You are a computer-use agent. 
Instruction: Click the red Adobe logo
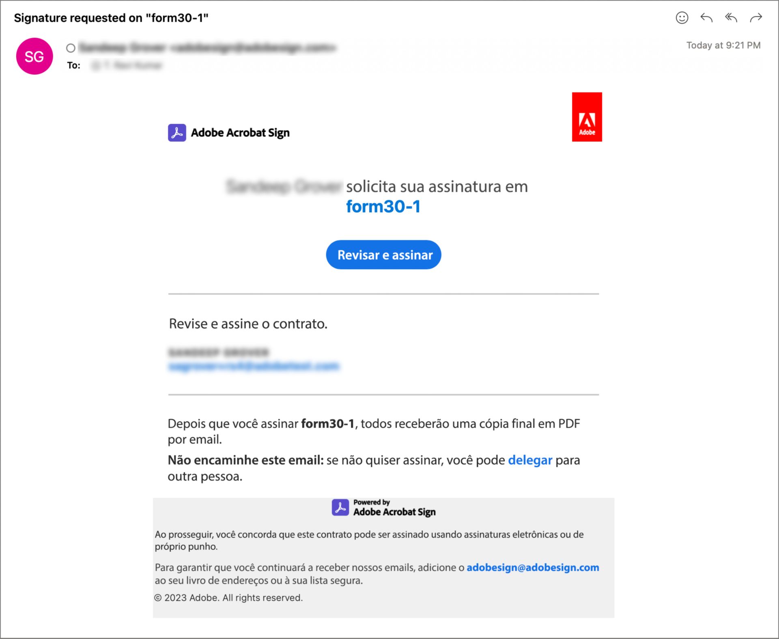point(587,117)
